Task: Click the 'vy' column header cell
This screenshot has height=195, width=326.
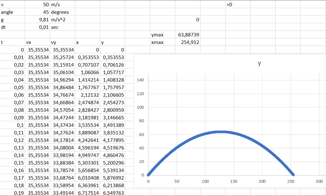Action: (62, 42)
